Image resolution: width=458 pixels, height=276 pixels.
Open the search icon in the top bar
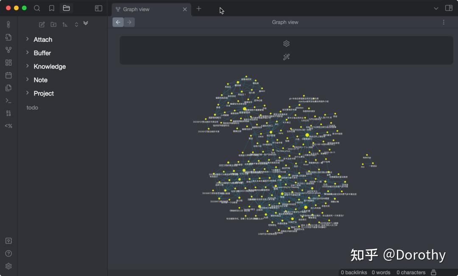[x=36, y=8]
